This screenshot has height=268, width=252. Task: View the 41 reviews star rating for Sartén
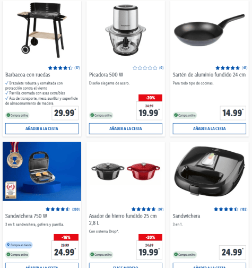[x=231, y=68]
